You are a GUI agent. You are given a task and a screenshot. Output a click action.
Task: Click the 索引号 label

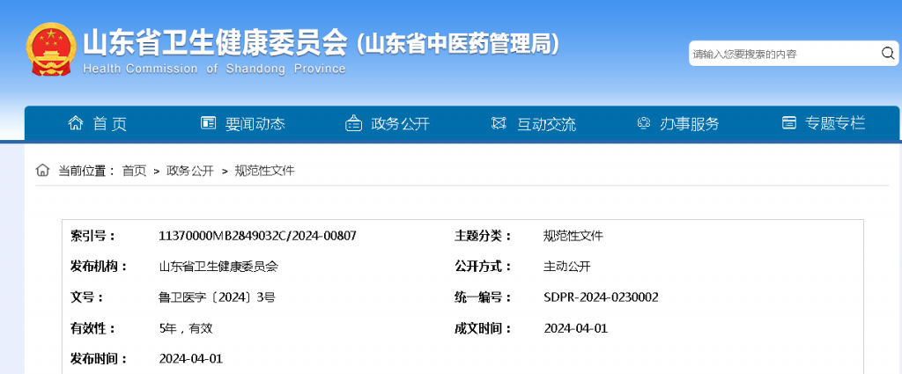(x=92, y=236)
